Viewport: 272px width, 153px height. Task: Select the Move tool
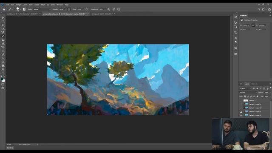click(3, 18)
